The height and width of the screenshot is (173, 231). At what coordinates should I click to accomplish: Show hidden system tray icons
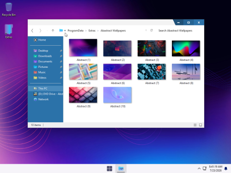[x=199, y=168]
